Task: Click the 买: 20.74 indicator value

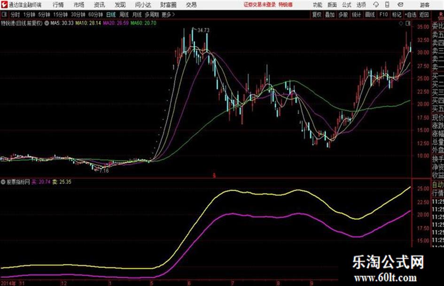Action: point(41,182)
